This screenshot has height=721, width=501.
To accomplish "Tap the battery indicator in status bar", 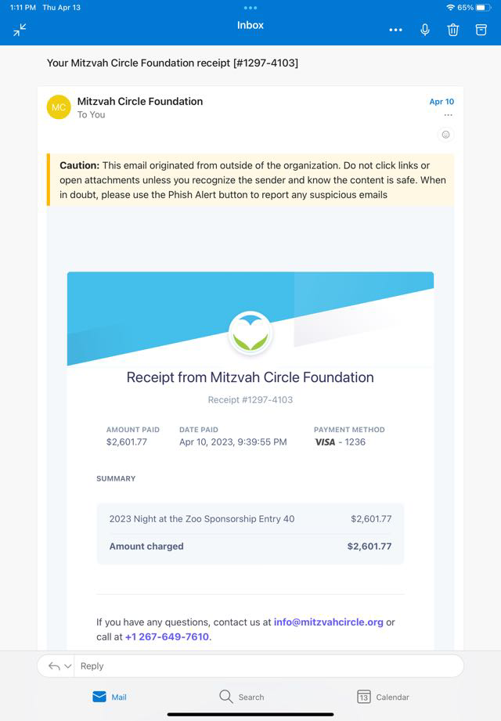I will [x=483, y=7].
